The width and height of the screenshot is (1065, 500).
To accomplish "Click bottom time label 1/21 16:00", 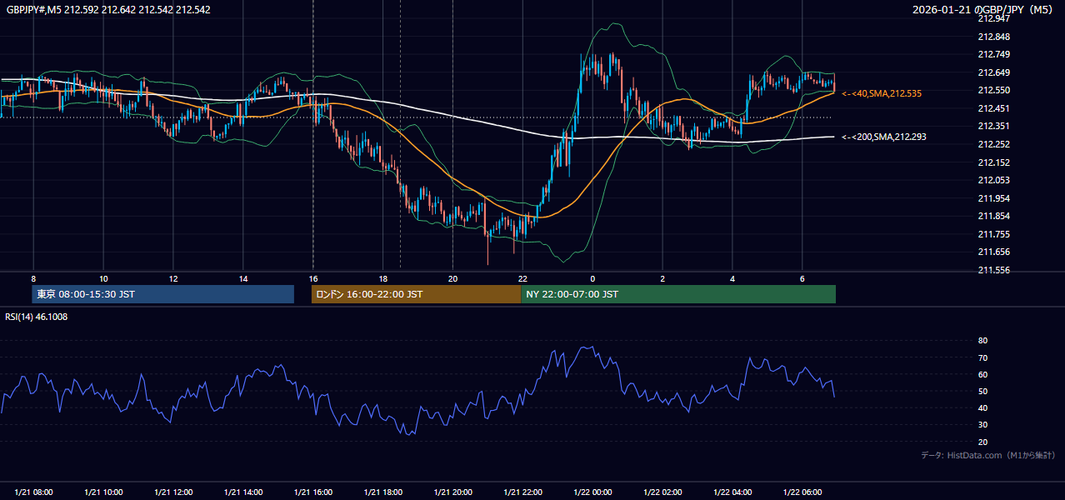I will 313,492.
